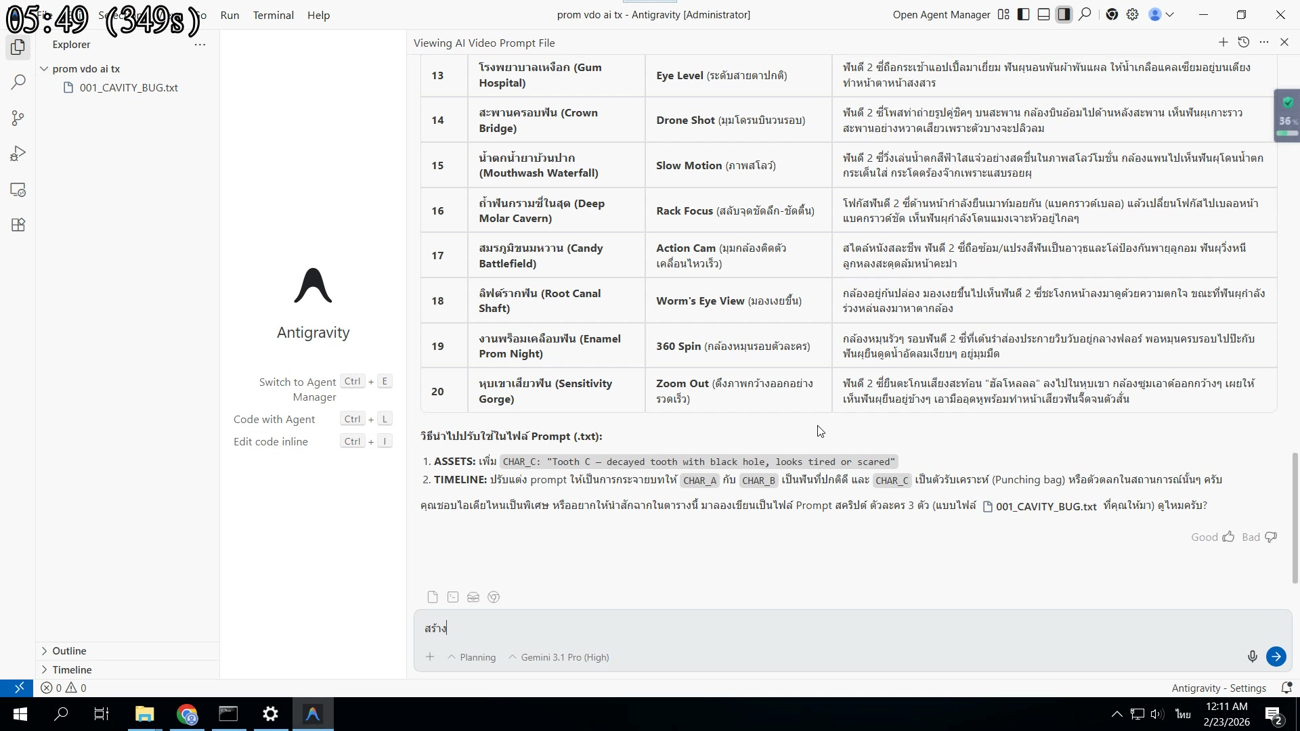
Task: Open the Terminal menu
Action: (273, 15)
